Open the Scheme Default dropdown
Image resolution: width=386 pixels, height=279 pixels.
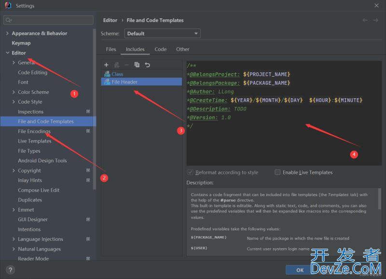coord(163,33)
